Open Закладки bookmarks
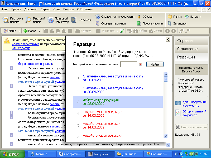Screen dimensions: 211x158 177,23
